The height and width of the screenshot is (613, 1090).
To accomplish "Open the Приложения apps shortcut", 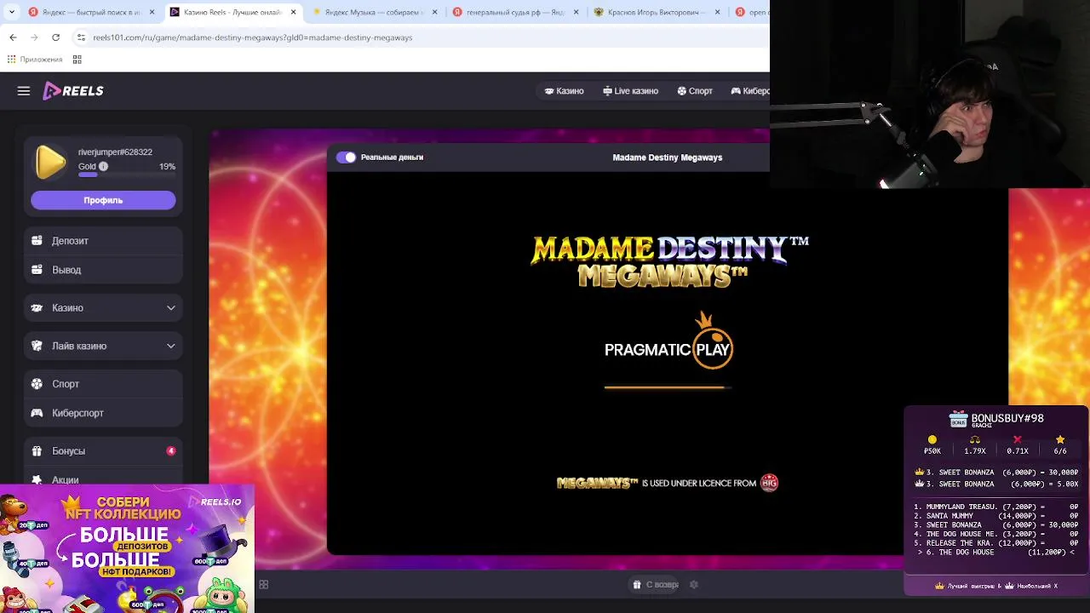I will click(x=35, y=60).
